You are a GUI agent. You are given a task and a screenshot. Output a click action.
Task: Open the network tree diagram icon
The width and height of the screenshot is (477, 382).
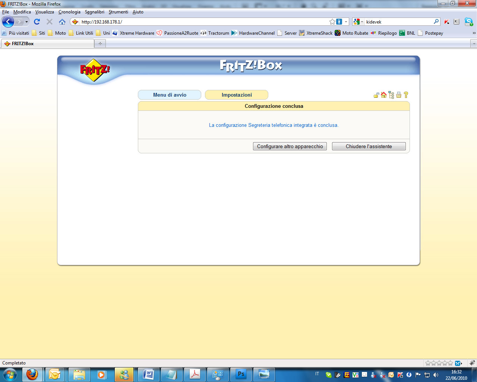click(x=391, y=95)
